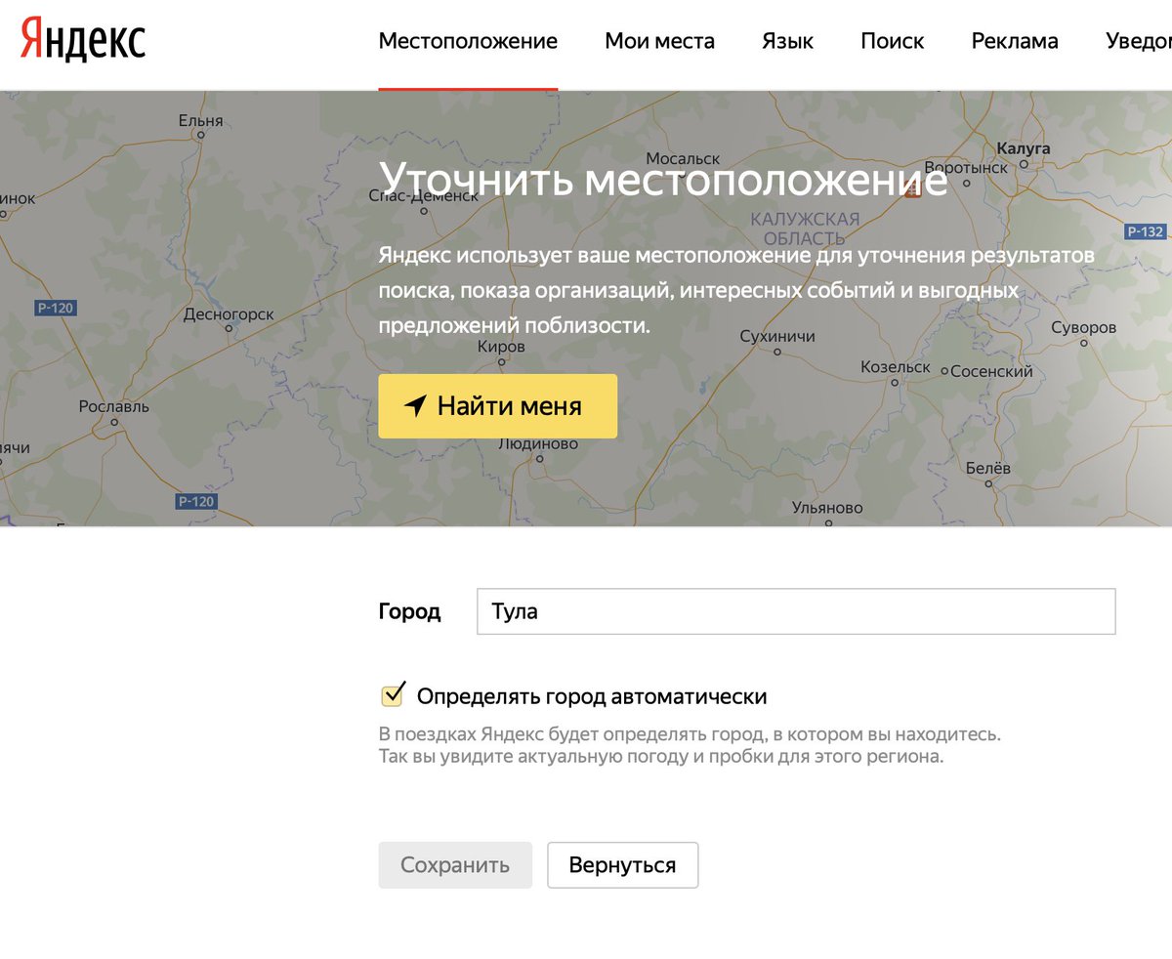Open the Реклама tab
1172x959 pixels.
click(x=1015, y=41)
